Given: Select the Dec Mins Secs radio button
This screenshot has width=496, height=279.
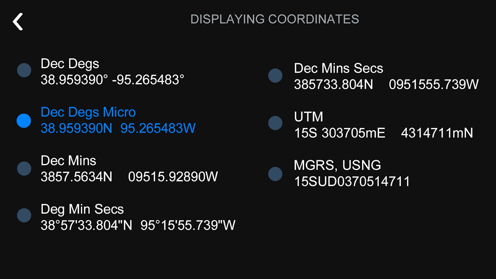Looking at the screenshot, I should 275,76.
